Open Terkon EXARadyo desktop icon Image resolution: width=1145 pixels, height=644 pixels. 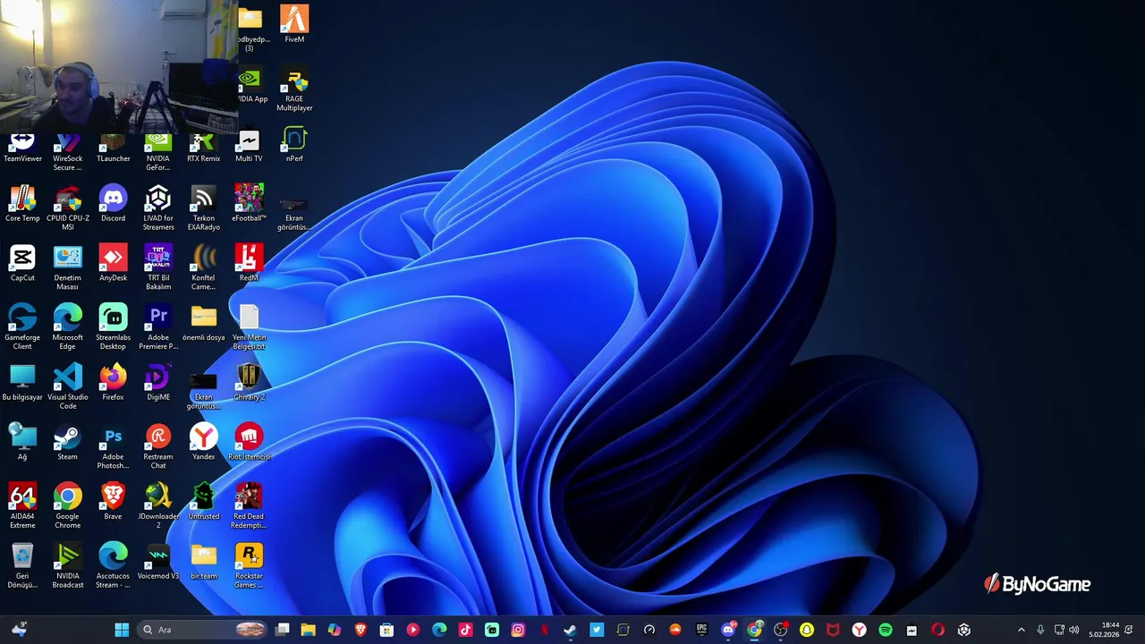203,208
